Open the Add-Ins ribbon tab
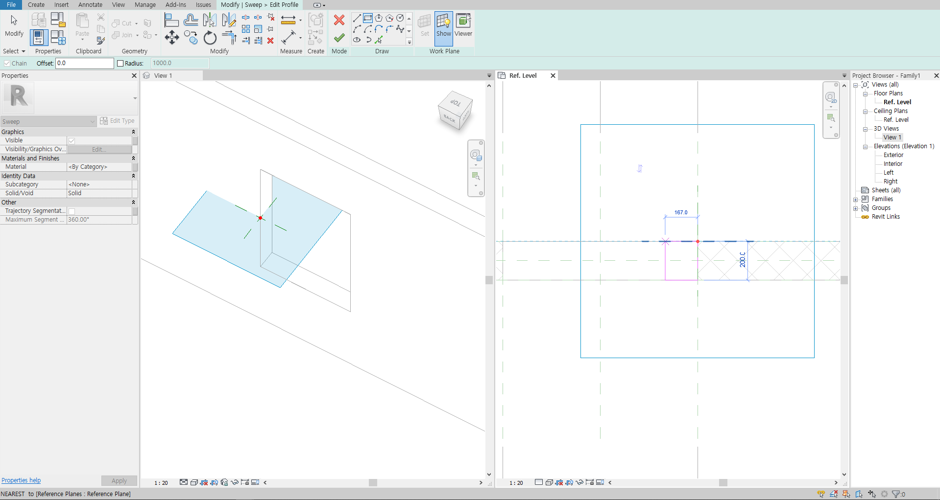940x500 pixels. click(x=176, y=5)
